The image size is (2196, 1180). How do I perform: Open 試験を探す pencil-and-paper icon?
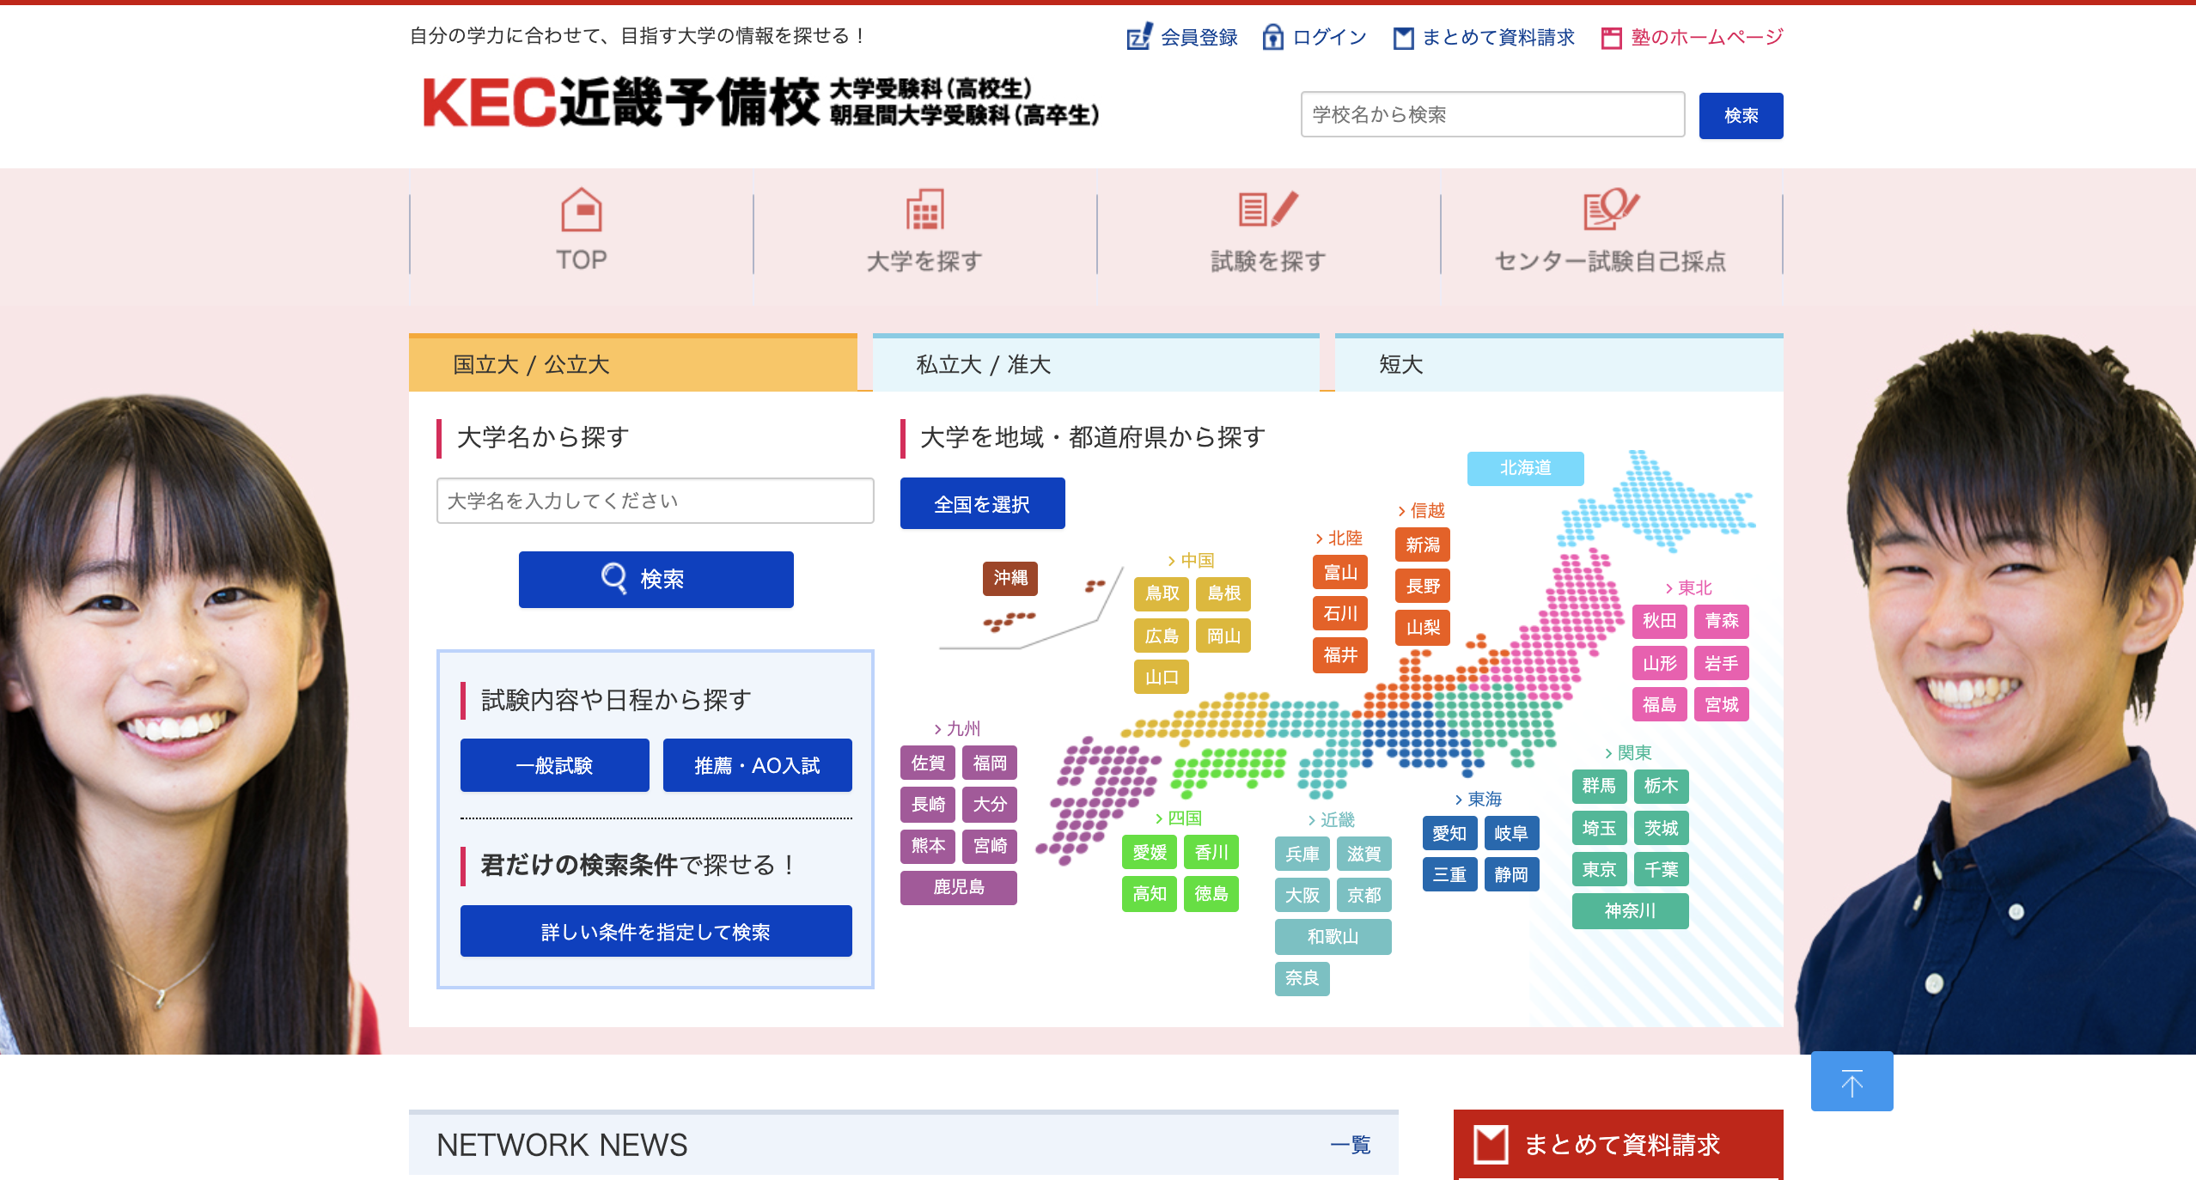pyautogui.click(x=1268, y=210)
